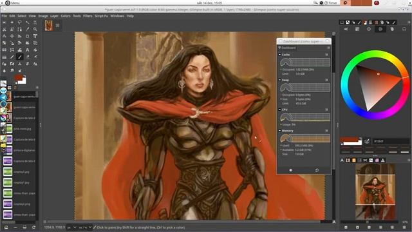Select the Pencil tool

(12, 57)
